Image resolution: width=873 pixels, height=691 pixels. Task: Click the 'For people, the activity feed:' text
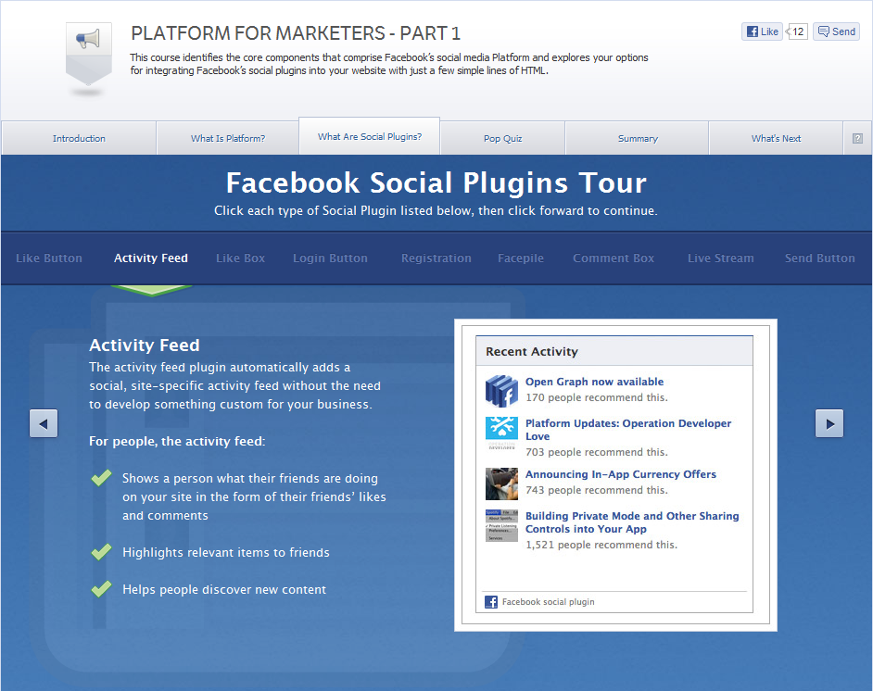tap(177, 441)
